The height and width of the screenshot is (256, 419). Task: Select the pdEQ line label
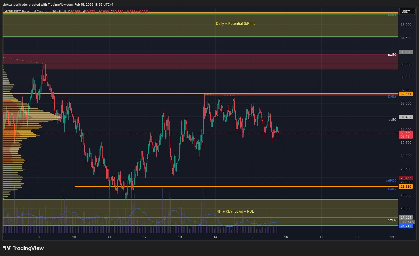[392, 120]
